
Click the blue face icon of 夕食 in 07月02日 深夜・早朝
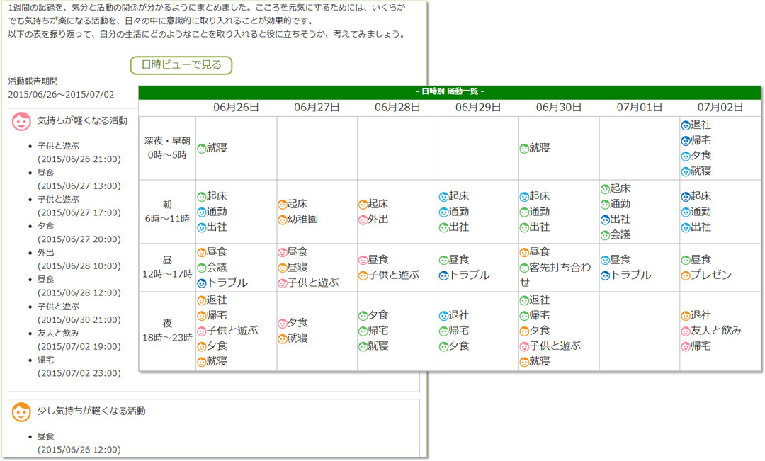(686, 156)
